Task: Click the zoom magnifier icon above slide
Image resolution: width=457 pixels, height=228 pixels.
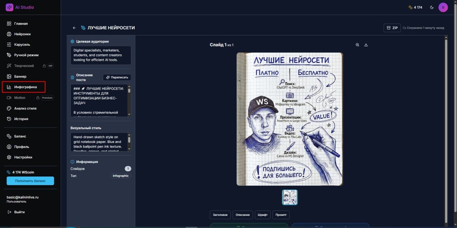Action: [358, 45]
